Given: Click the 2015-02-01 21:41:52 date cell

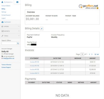Looking at the screenshot, I should click(57, 62).
